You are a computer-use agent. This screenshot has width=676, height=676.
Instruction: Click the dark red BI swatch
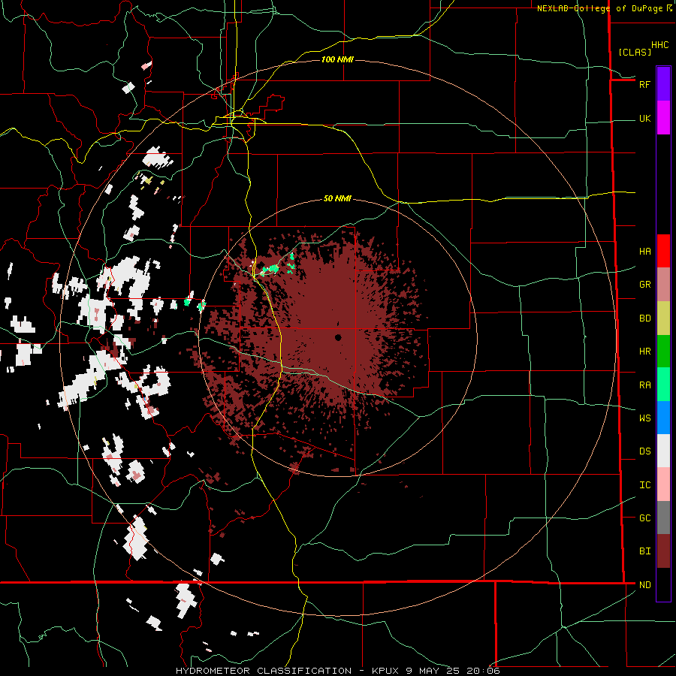(663, 551)
